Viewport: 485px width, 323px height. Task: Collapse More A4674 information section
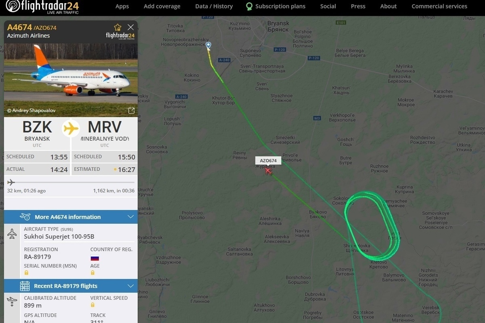tap(131, 217)
